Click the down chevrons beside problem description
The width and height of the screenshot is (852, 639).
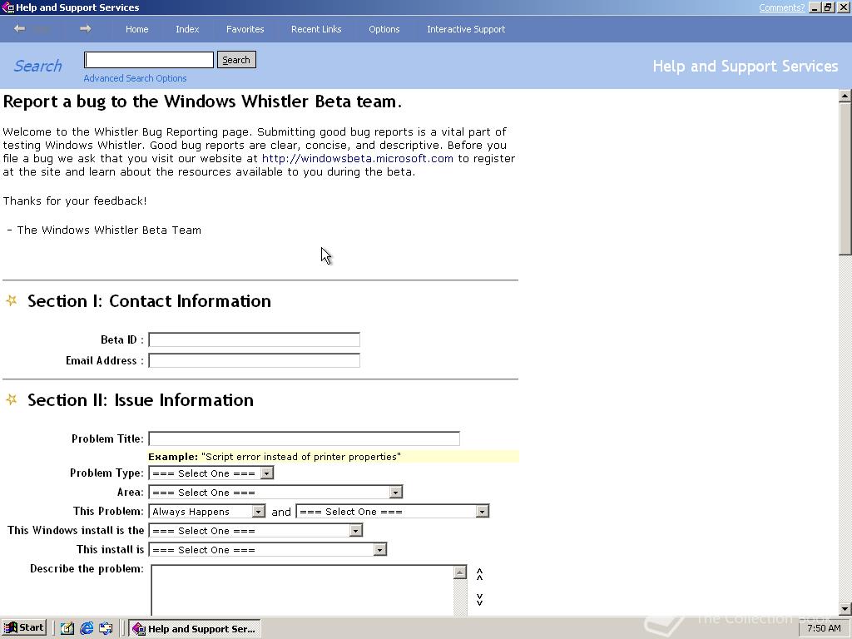click(480, 599)
